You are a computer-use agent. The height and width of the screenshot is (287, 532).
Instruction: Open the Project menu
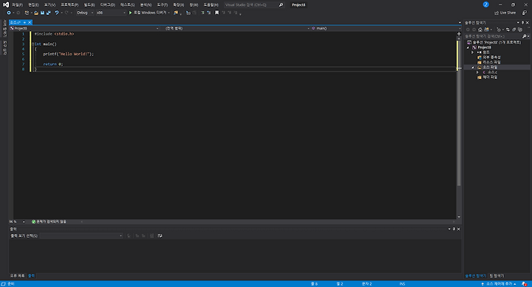click(x=69, y=4)
